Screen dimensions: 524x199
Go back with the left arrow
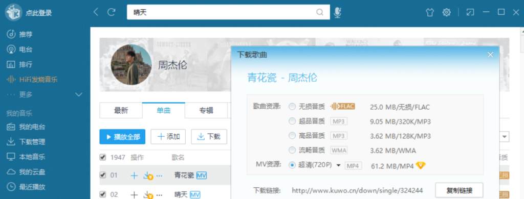[96, 12]
